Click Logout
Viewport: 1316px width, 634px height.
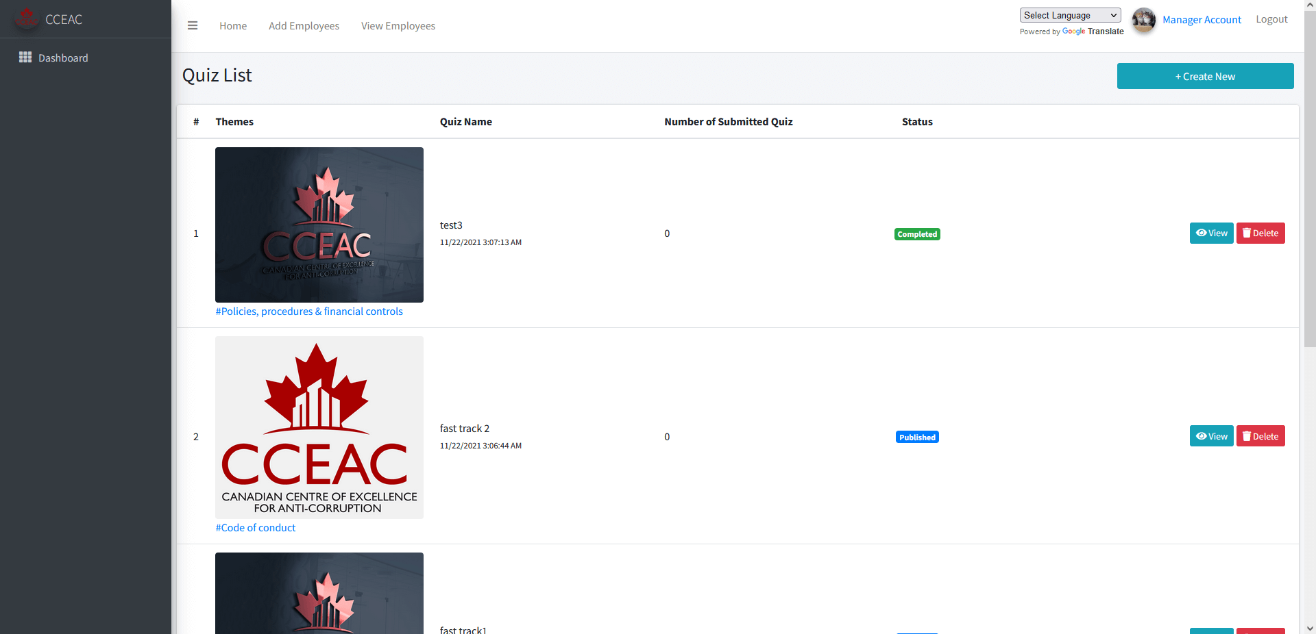coord(1271,19)
